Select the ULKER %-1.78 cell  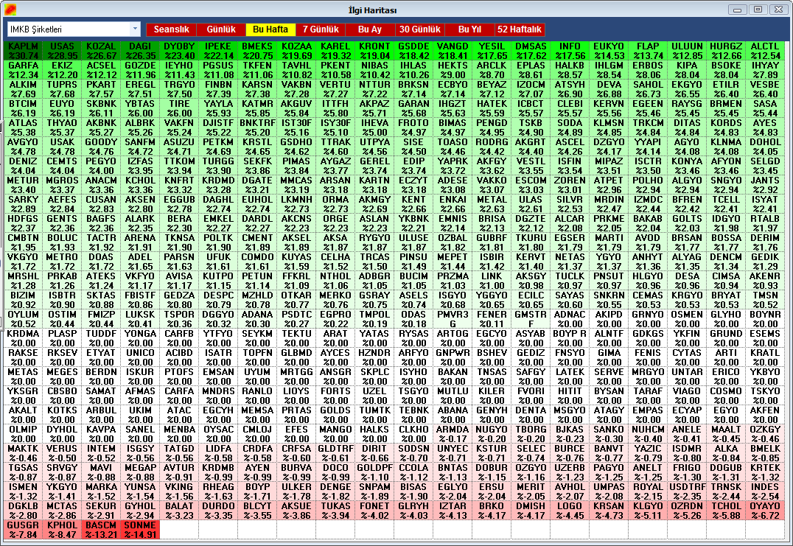point(296,492)
